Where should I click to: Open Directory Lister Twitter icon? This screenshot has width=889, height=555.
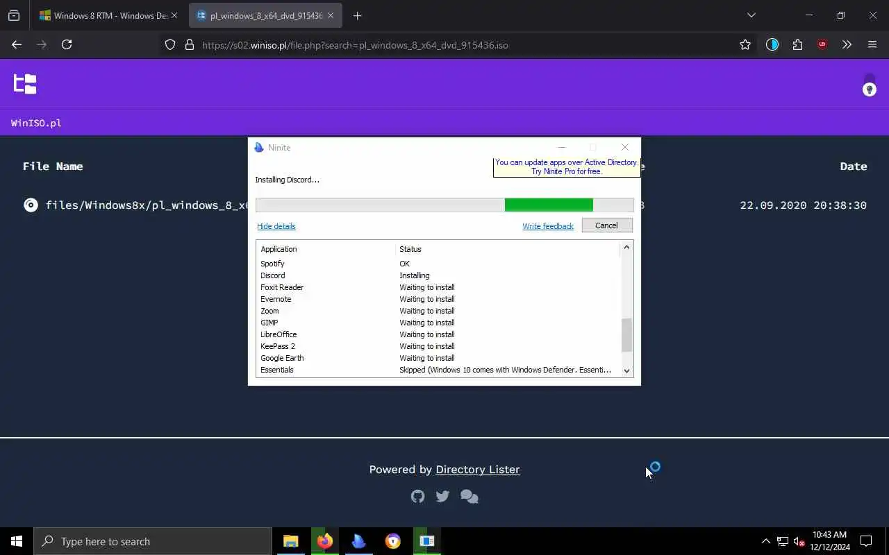pyautogui.click(x=442, y=496)
